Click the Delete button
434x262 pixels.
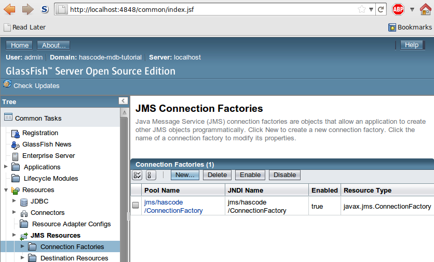click(218, 175)
